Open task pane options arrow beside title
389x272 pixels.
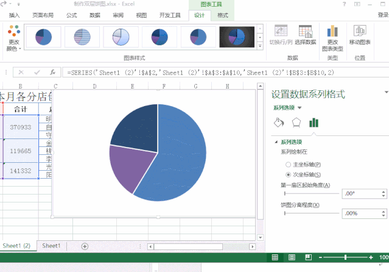[x=386, y=93]
